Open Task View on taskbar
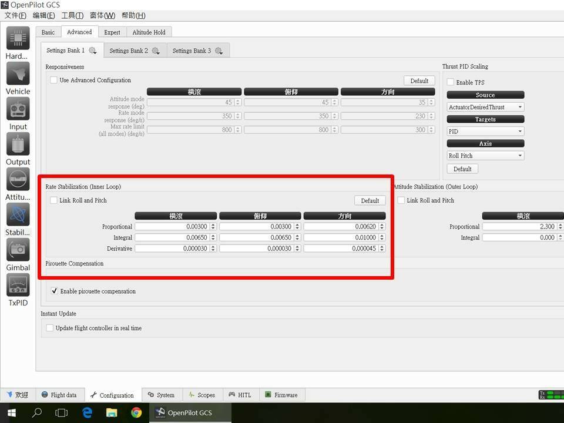The image size is (564, 423). click(62, 412)
